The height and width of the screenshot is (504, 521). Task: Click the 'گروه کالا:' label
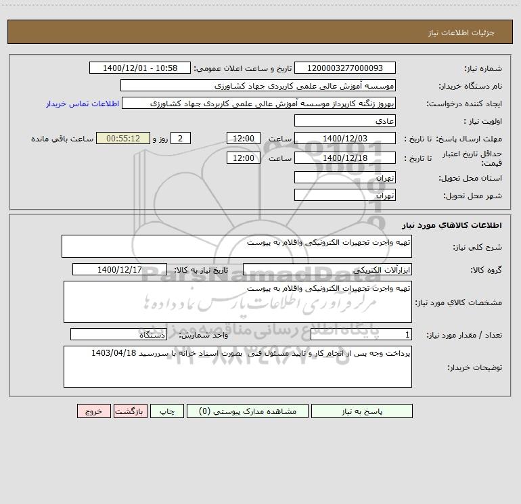pos(486,270)
